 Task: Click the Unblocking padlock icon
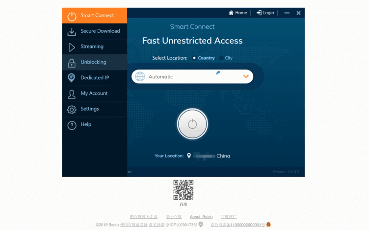coord(72,63)
